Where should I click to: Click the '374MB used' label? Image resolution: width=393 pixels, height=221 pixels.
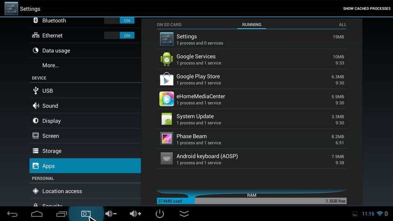click(170, 201)
